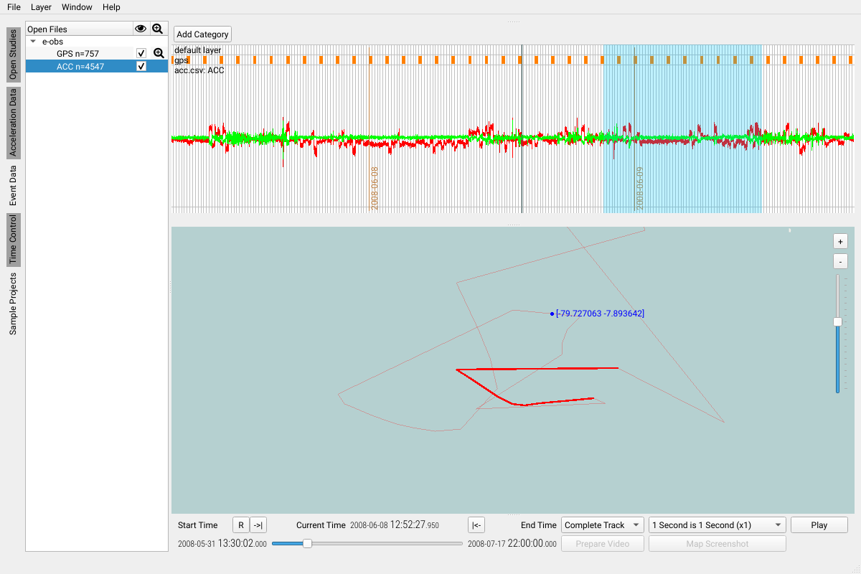
Task: Uncheck the GPS n=757 checkbox
Action: click(x=141, y=52)
